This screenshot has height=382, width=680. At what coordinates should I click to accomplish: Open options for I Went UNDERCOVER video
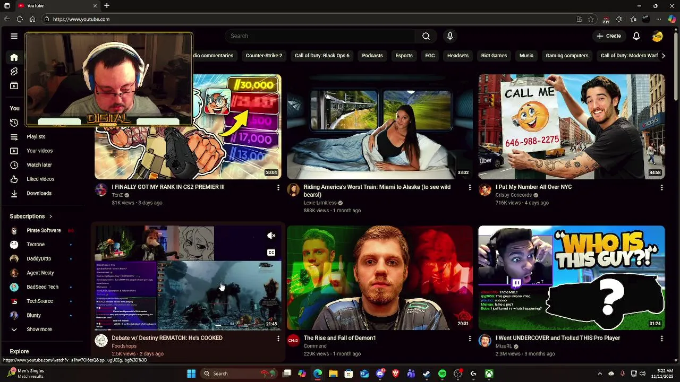661,338
